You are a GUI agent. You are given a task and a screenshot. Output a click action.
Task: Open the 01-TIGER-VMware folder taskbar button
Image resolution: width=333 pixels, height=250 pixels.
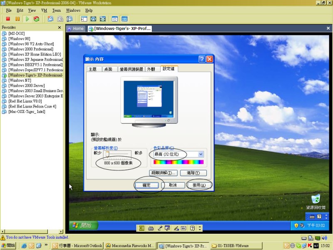236,246
